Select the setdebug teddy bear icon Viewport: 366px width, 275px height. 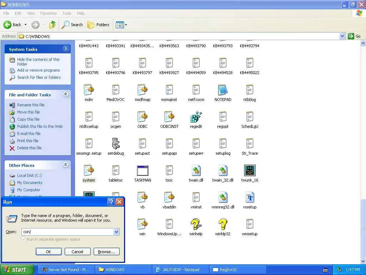(x=115, y=144)
